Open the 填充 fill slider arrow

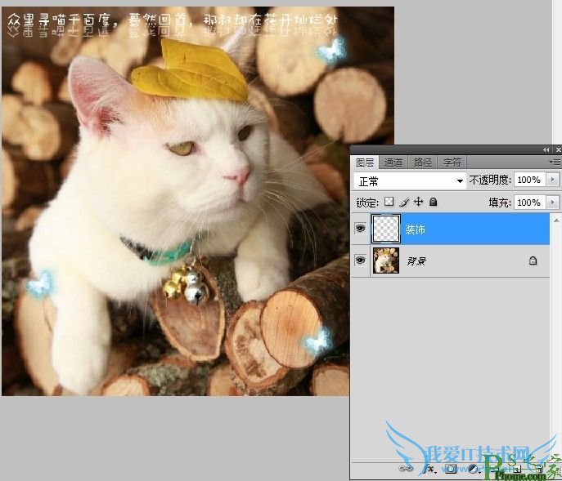pos(552,203)
